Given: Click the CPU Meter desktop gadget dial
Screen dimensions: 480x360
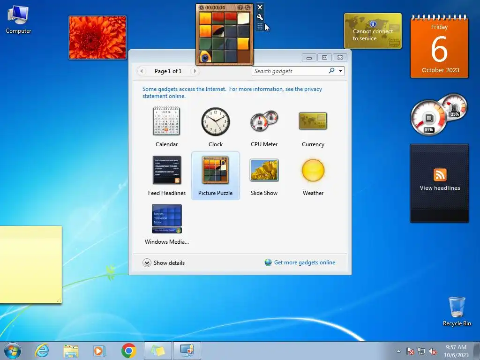Looking at the screenshot, I should click(428, 118).
